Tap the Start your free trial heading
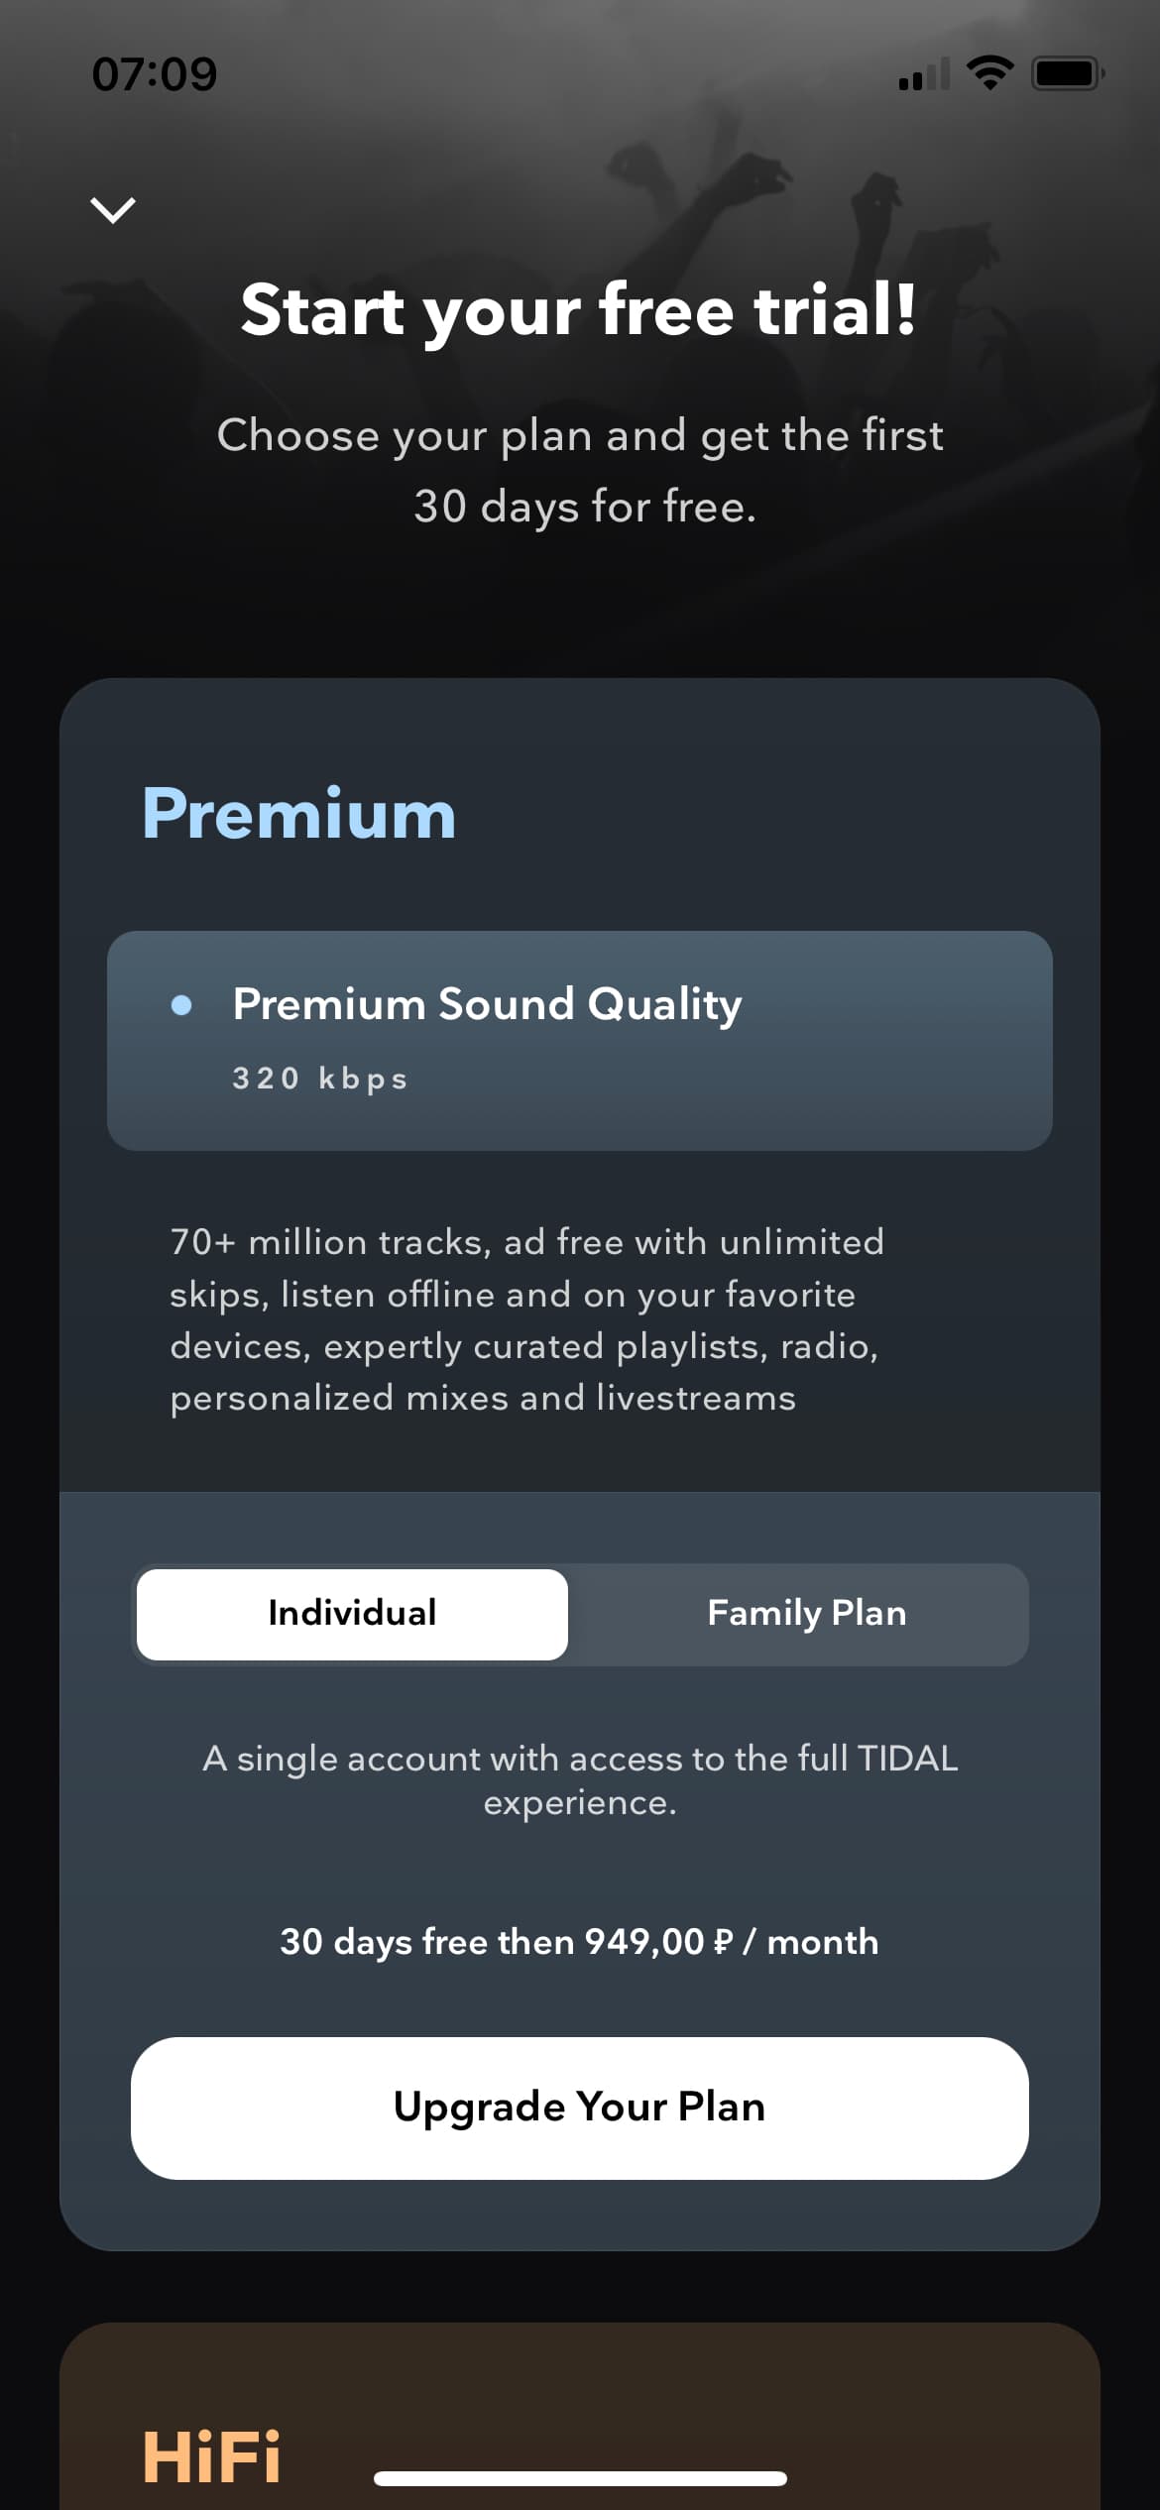1160x2510 pixels. tap(579, 310)
